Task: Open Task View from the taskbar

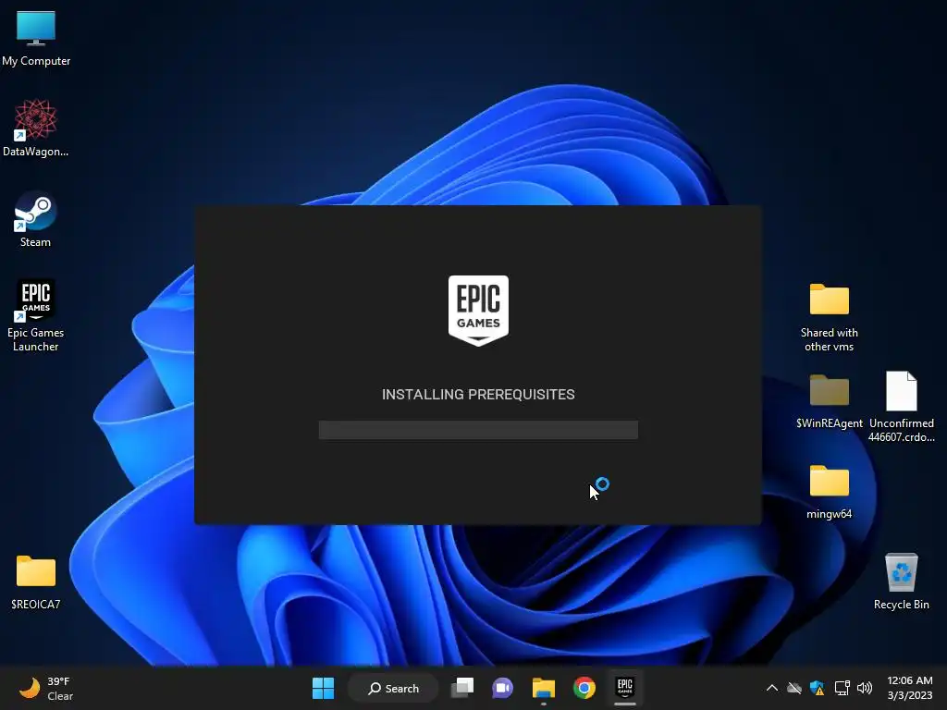Action: [x=462, y=688]
